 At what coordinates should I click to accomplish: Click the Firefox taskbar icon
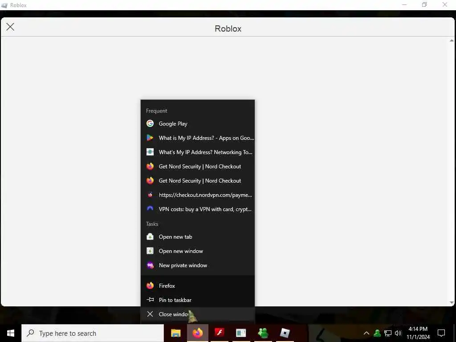[x=197, y=333]
